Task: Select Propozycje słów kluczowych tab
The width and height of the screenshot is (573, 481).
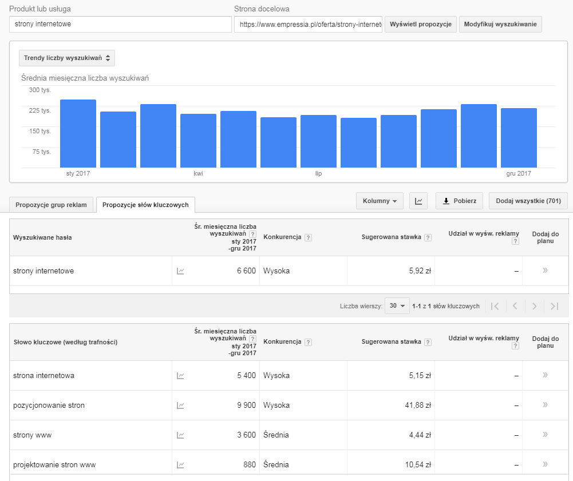Action: [x=145, y=205]
